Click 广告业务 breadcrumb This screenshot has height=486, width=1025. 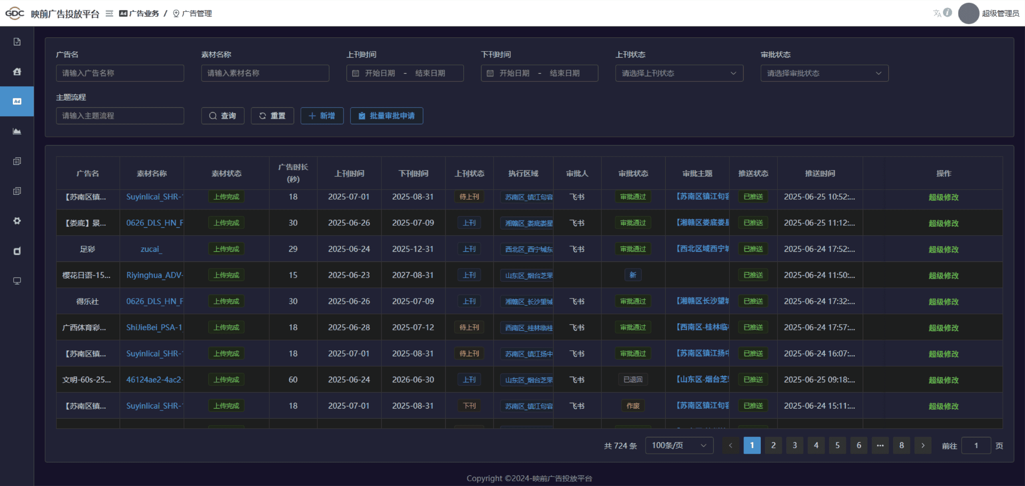coord(139,13)
